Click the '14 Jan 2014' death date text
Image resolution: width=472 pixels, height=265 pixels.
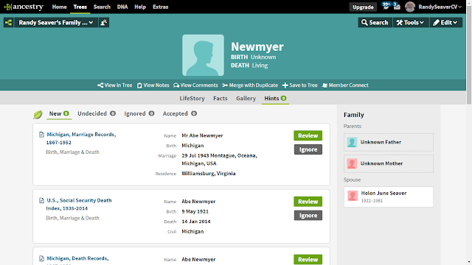pos(196,222)
